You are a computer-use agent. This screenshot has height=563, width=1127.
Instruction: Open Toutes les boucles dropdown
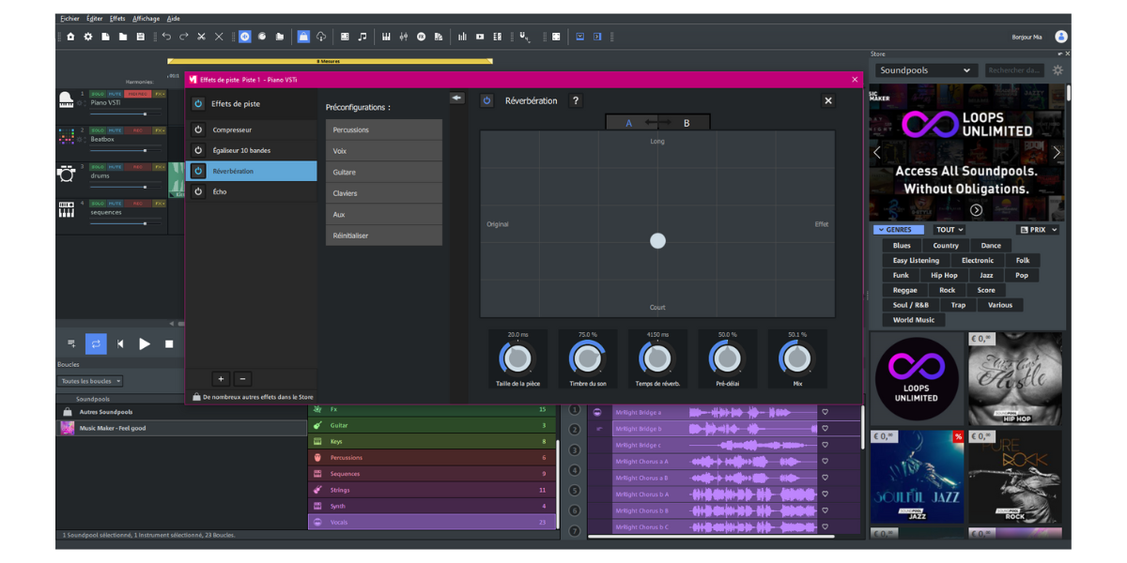point(90,381)
